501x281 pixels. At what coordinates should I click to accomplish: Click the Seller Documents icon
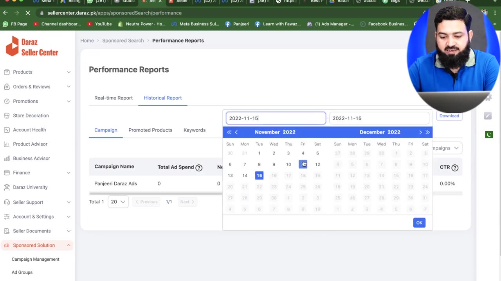click(x=7, y=231)
